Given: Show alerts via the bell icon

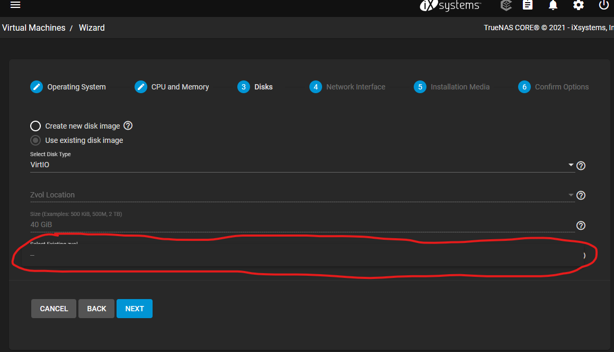Looking at the screenshot, I should [553, 5].
